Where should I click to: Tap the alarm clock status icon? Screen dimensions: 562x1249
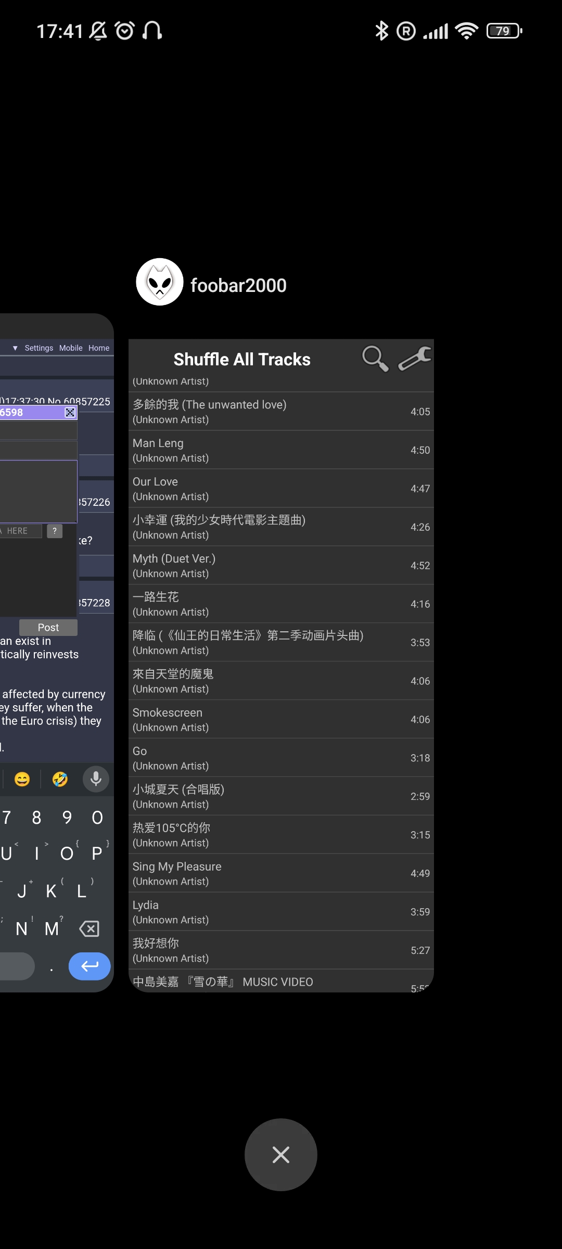pos(125,31)
